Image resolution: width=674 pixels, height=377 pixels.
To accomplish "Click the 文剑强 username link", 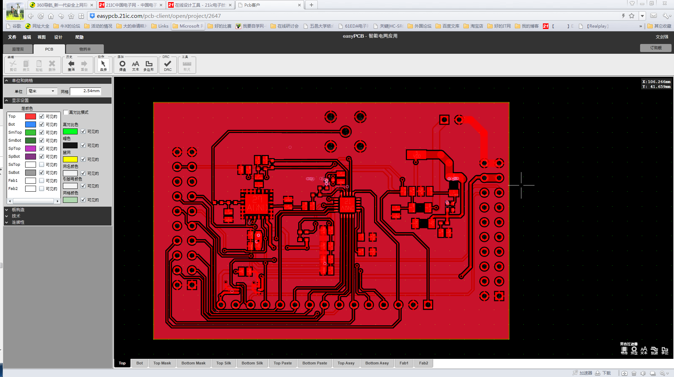I will point(662,37).
